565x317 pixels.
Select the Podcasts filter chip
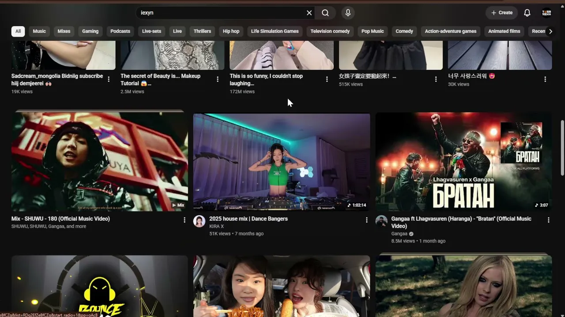coord(120,31)
